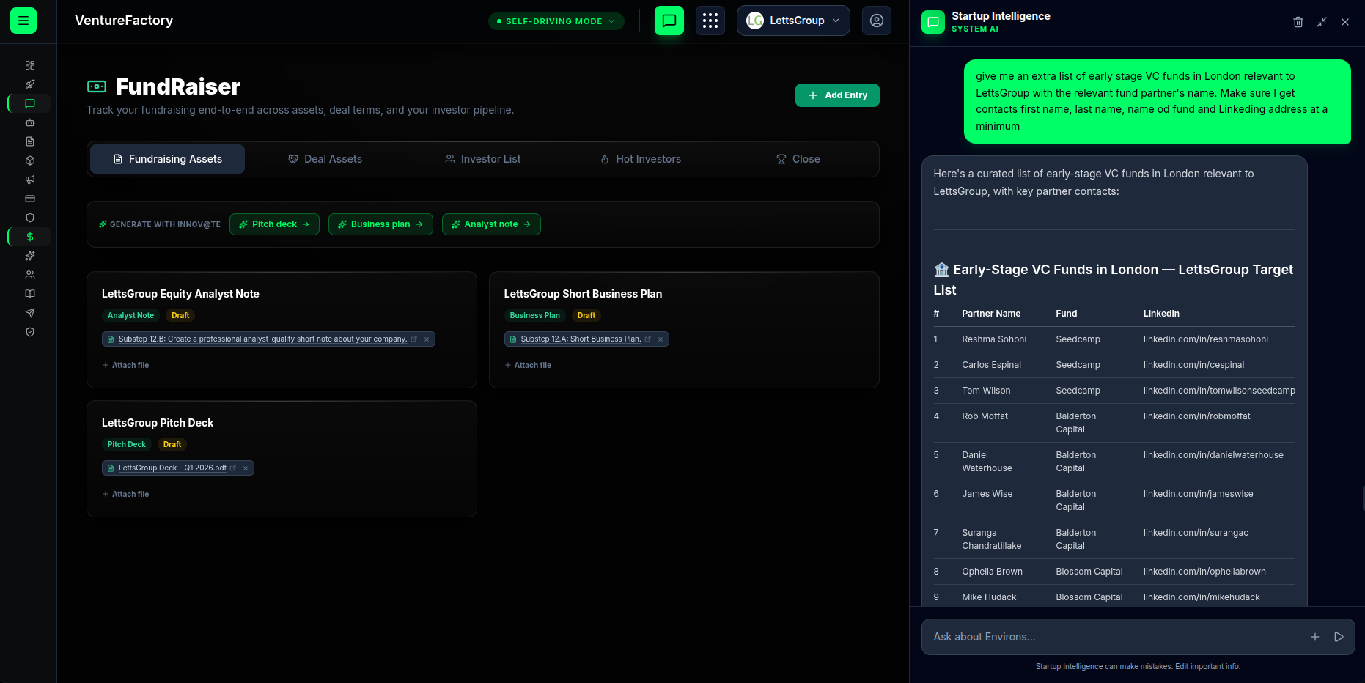Remove the Substep 12.A Short Business Plan chip
This screenshot has width=1365, height=683.
661,339
